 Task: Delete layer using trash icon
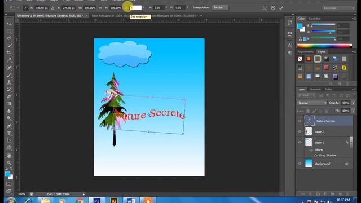347,194
